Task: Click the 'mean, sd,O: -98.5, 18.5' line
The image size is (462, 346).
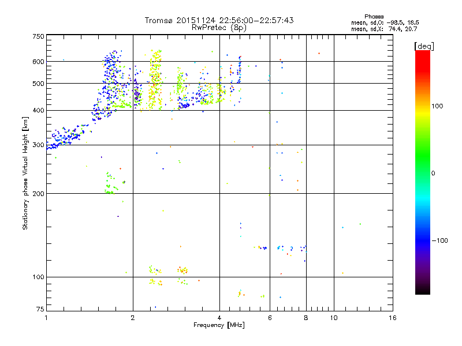Action: pos(385,22)
